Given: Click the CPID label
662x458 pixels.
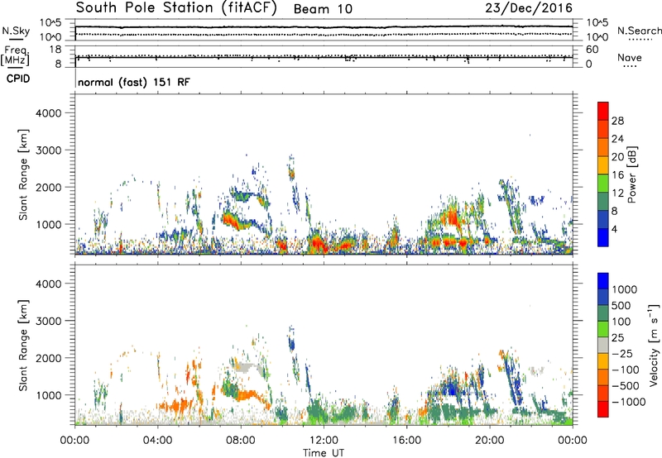Looking at the screenshot, I should coord(18,79).
